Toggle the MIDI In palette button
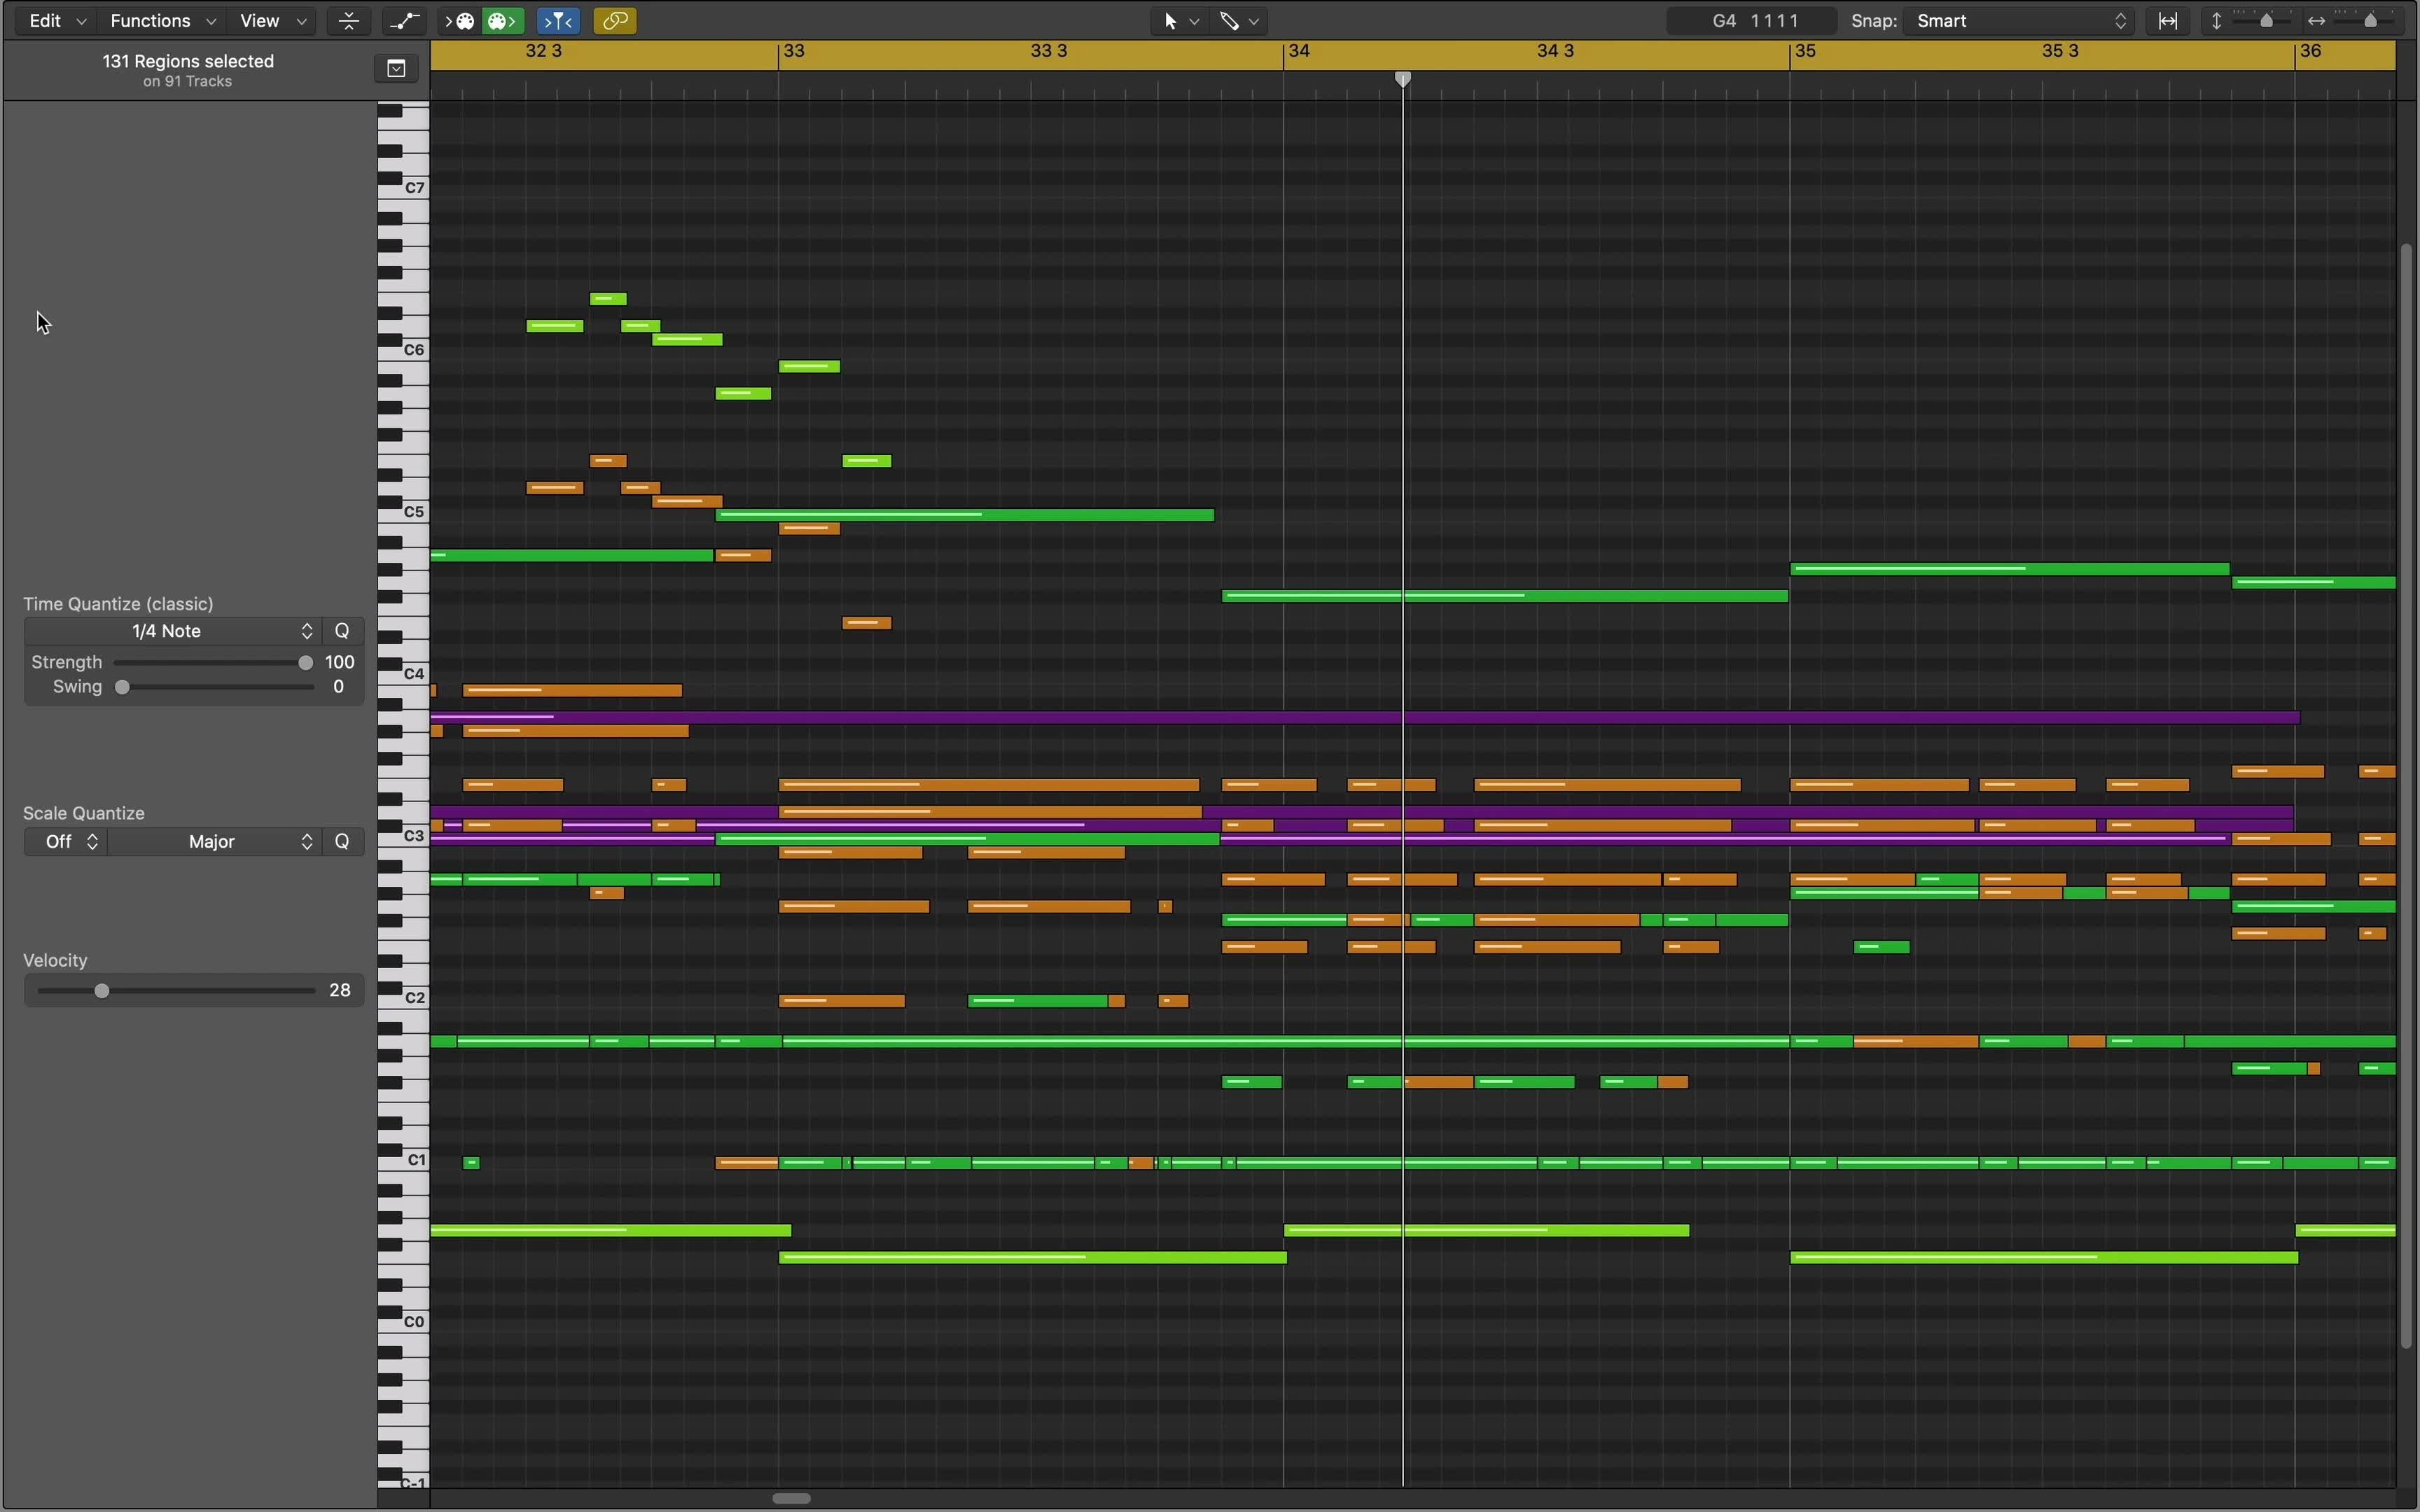 coord(460,21)
